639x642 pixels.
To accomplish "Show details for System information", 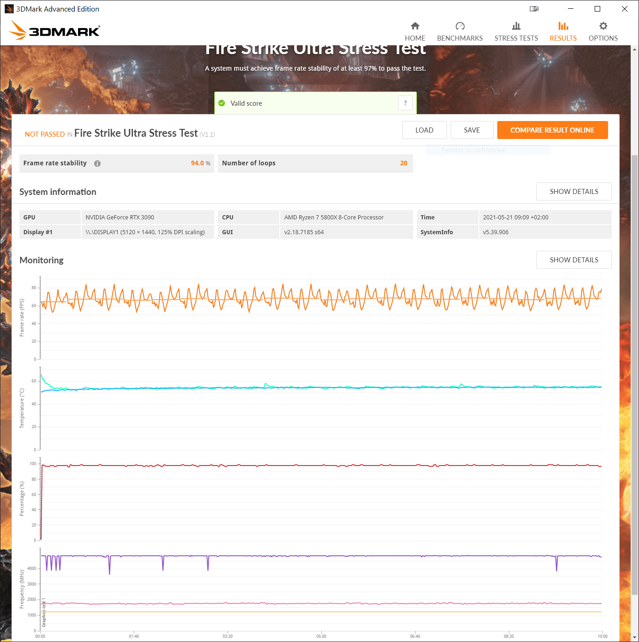I will tap(574, 192).
